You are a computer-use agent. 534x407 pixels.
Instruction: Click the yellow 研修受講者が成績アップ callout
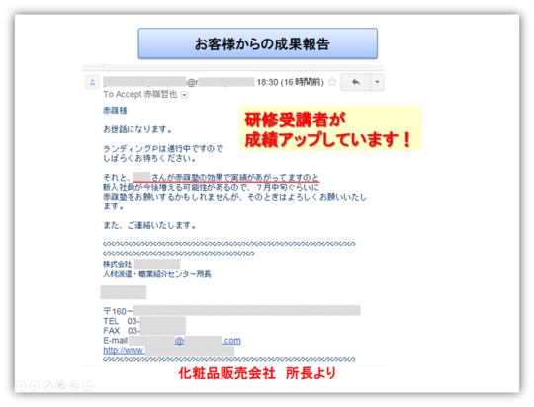(330, 128)
